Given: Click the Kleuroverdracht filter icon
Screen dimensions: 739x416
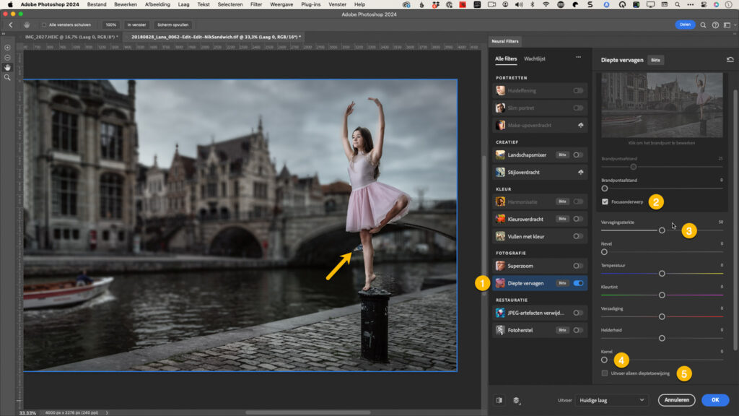Looking at the screenshot, I should pos(500,219).
